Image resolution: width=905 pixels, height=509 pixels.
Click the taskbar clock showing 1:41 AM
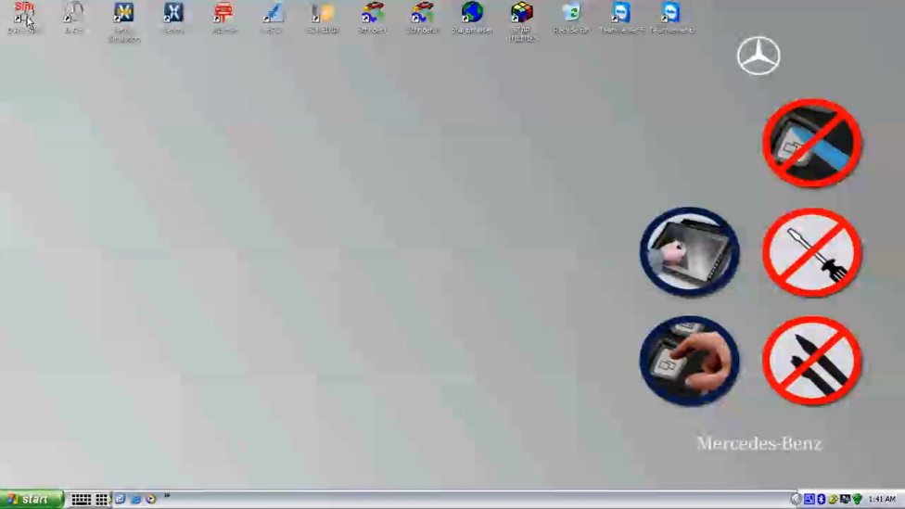tap(882, 499)
